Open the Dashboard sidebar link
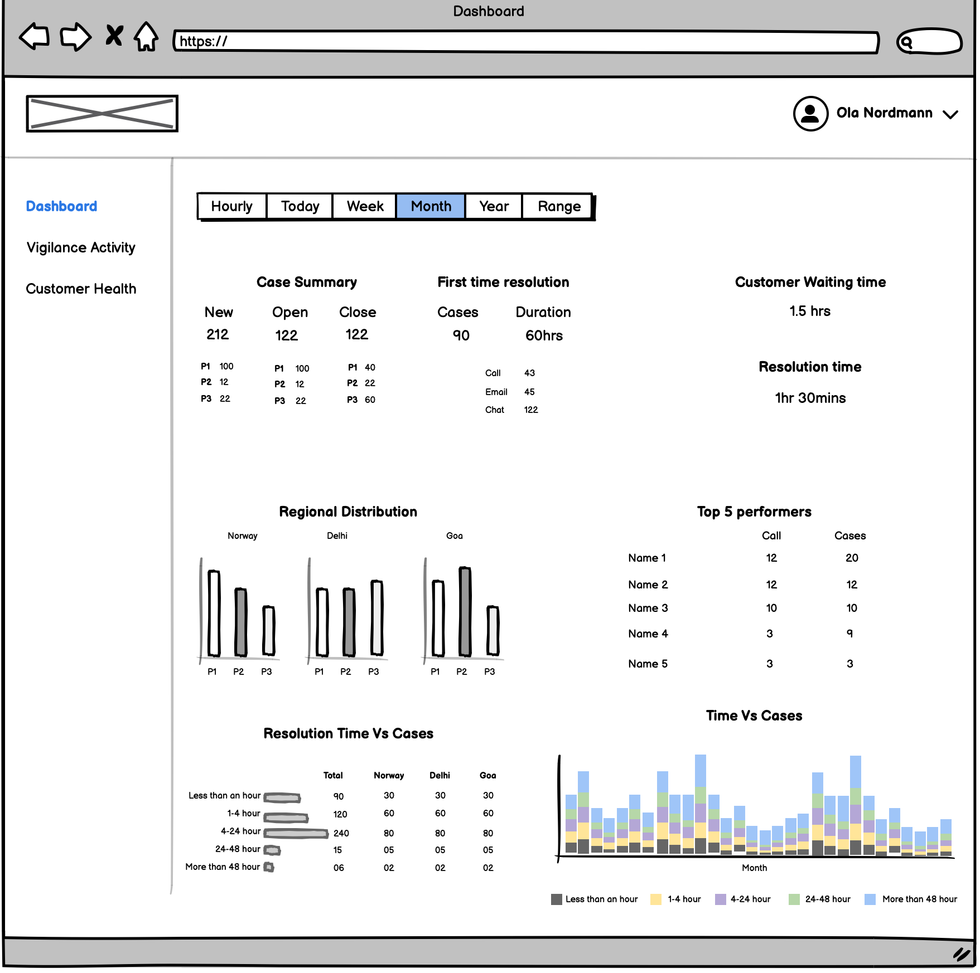Image resolution: width=980 pixels, height=973 pixels. tap(61, 206)
